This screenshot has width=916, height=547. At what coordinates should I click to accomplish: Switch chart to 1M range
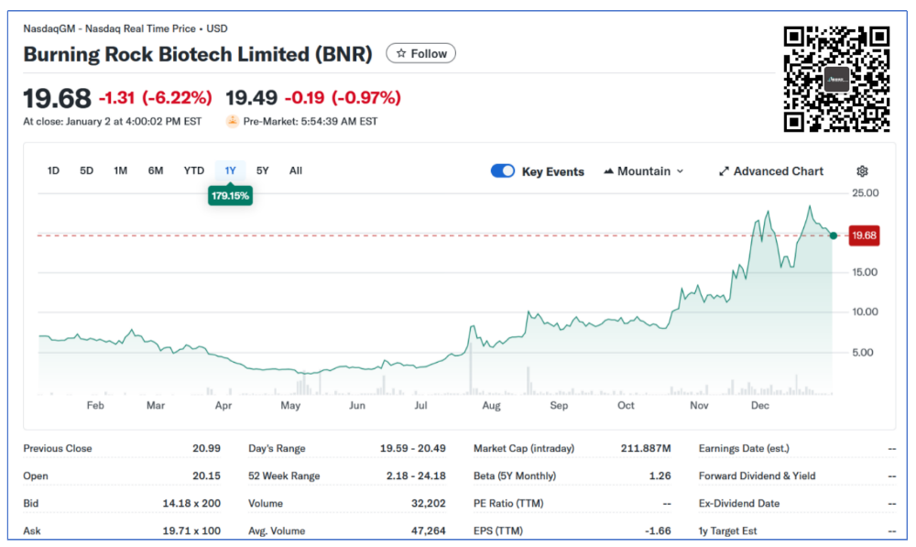(x=120, y=170)
